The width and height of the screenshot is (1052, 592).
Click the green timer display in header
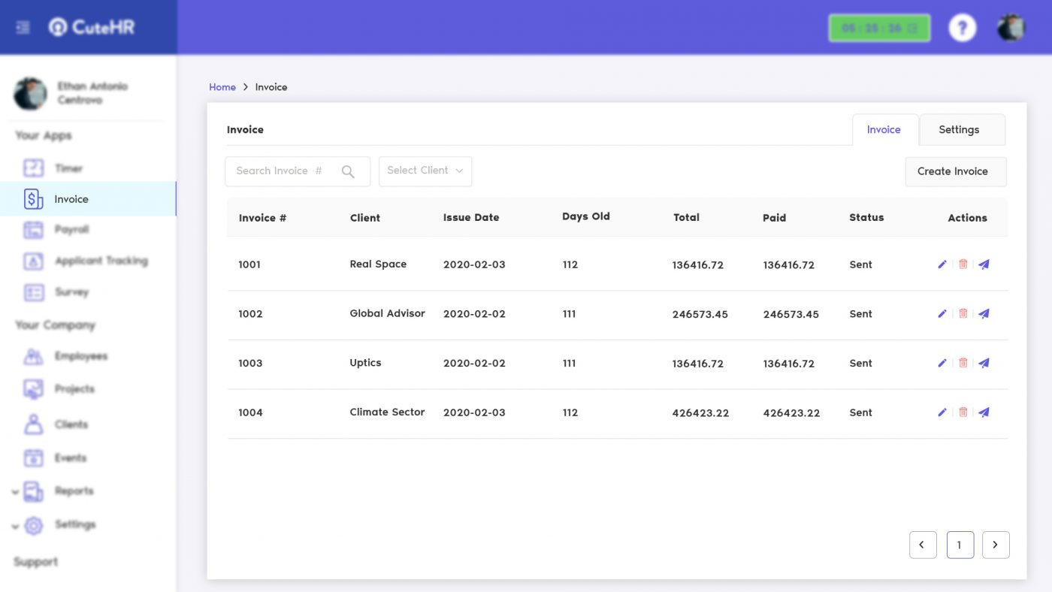point(879,29)
